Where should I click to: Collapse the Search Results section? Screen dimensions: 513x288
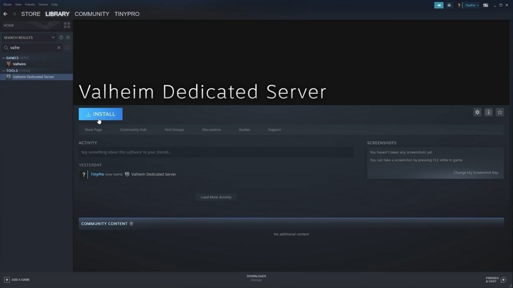[53, 37]
